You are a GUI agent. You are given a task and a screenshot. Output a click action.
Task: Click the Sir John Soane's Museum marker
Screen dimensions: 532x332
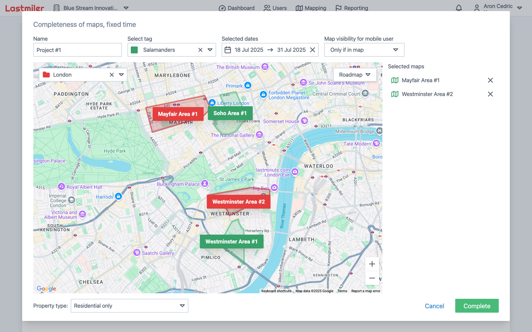(x=303, y=82)
